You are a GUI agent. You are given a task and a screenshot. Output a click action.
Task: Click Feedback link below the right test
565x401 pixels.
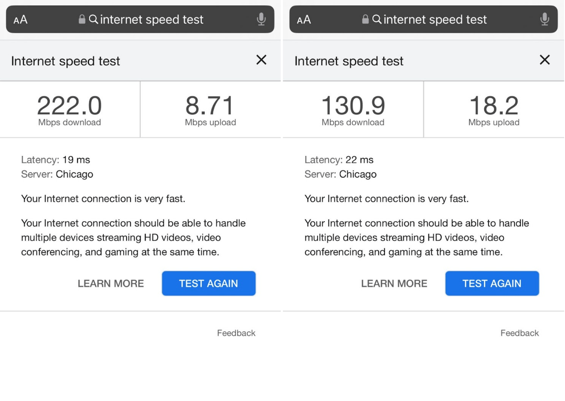pyautogui.click(x=520, y=333)
